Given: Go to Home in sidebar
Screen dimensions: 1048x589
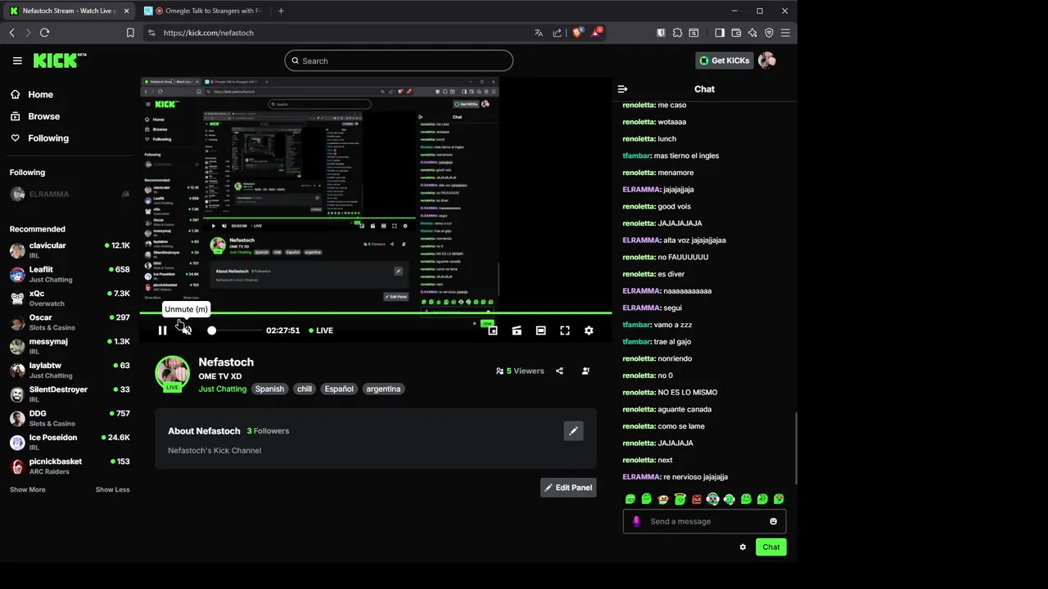Looking at the screenshot, I should [x=33, y=94].
